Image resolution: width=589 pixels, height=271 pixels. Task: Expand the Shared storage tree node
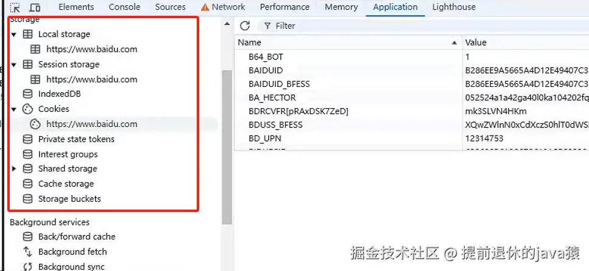tap(14, 169)
